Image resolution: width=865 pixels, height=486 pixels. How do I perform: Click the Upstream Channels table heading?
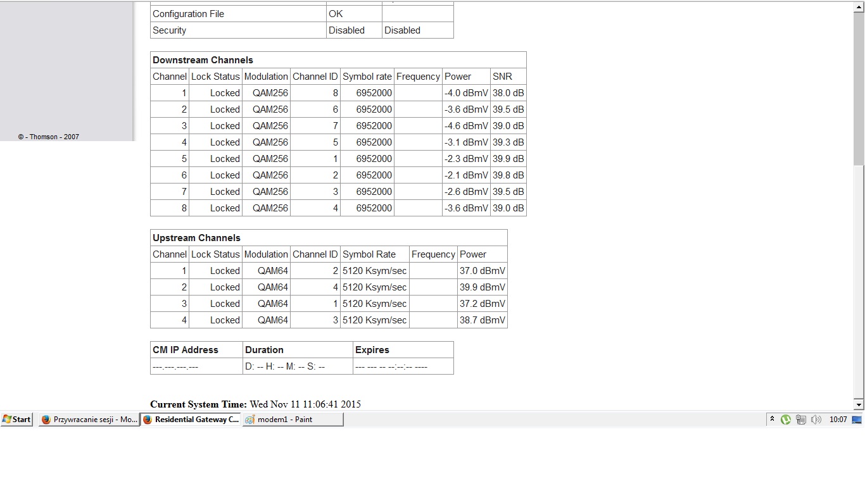(x=196, y=238)
